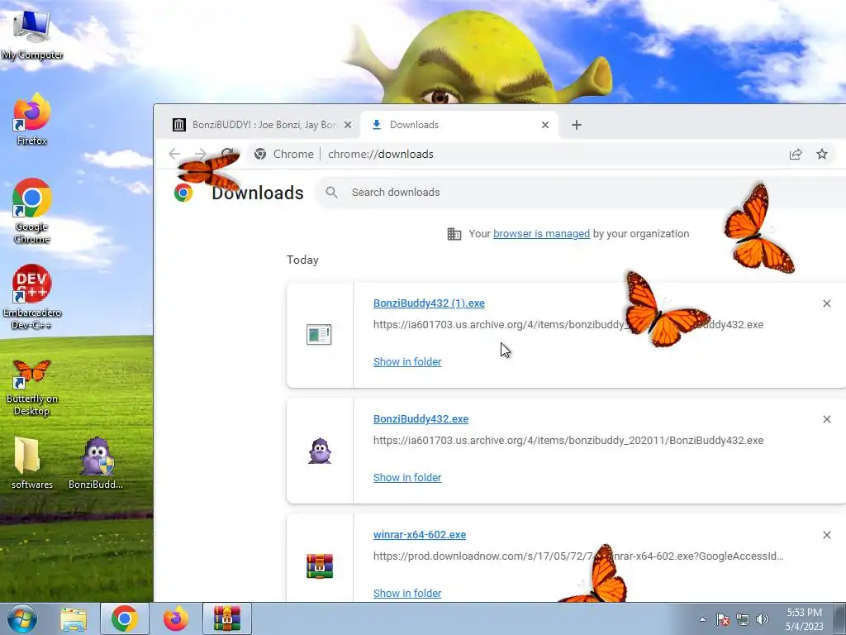Click the network tray icon
The image size is (846, 635).
[743, 619]
